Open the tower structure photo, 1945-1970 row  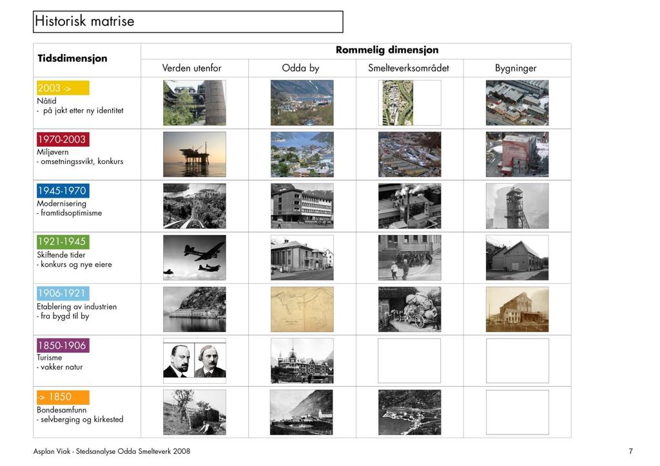pos(518,206)
